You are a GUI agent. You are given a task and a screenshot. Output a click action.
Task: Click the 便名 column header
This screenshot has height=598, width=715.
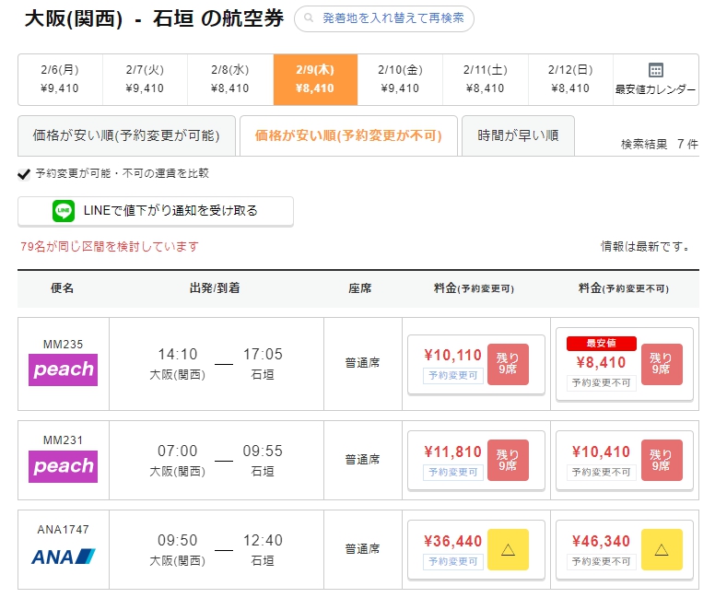click(x=63, y=288)
